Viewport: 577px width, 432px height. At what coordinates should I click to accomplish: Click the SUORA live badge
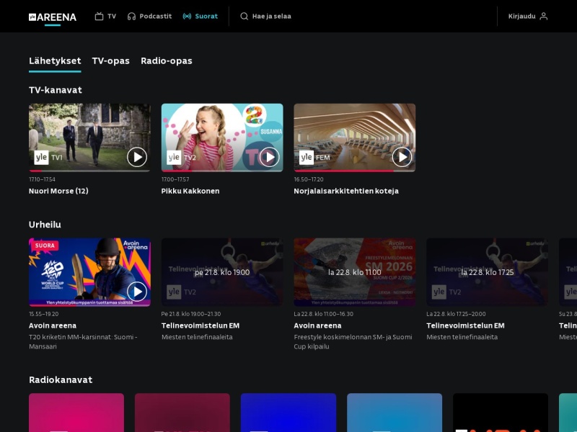[x=45, y=246]
